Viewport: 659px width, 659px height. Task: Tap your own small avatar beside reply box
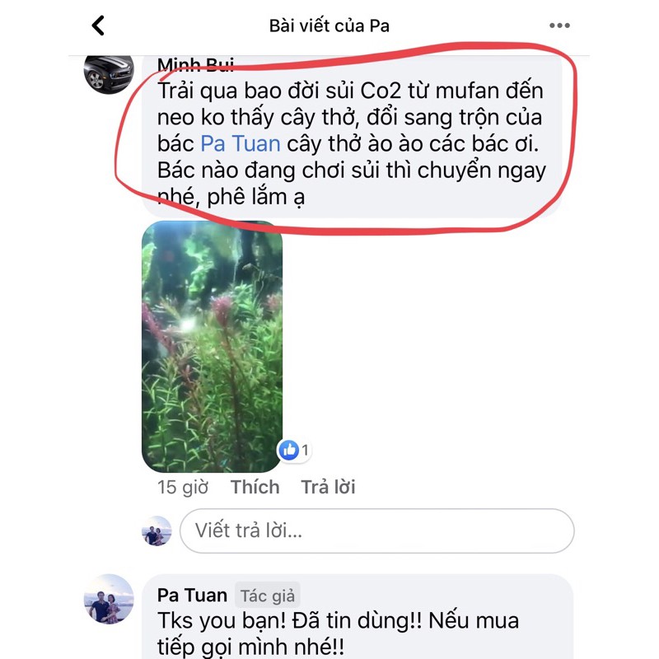pos(157,530)
